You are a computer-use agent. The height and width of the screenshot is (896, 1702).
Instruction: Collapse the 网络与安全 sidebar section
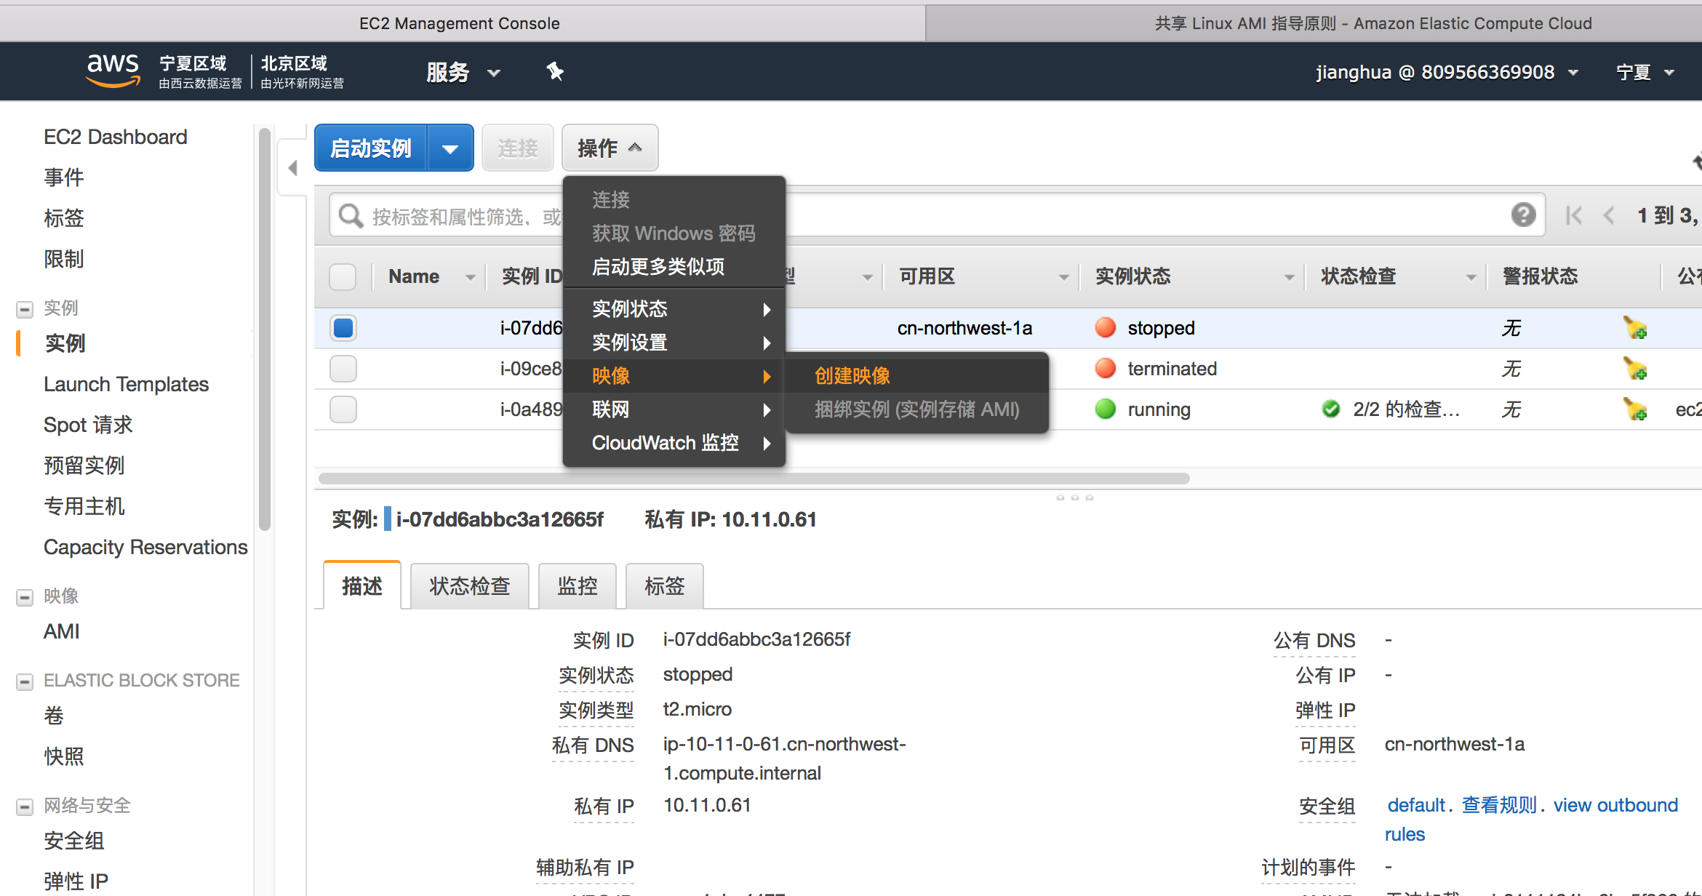[25, 807]
